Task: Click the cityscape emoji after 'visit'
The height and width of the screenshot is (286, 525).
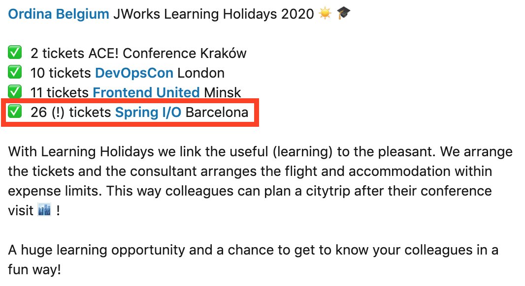Action: 44,210
